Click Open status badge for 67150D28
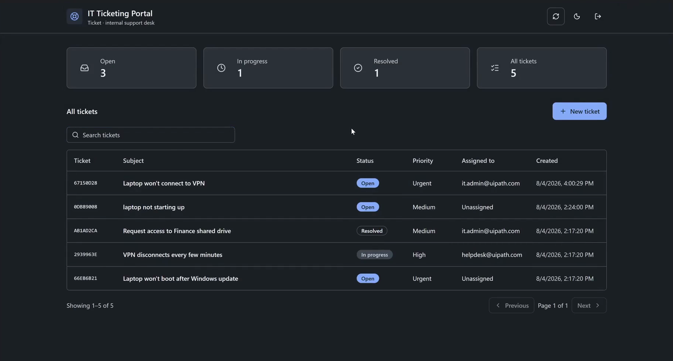673x361 pixels. click(368, 183)
